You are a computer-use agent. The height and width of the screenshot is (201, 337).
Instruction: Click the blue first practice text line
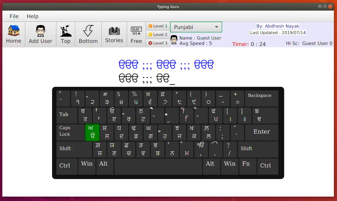[166, 65]
